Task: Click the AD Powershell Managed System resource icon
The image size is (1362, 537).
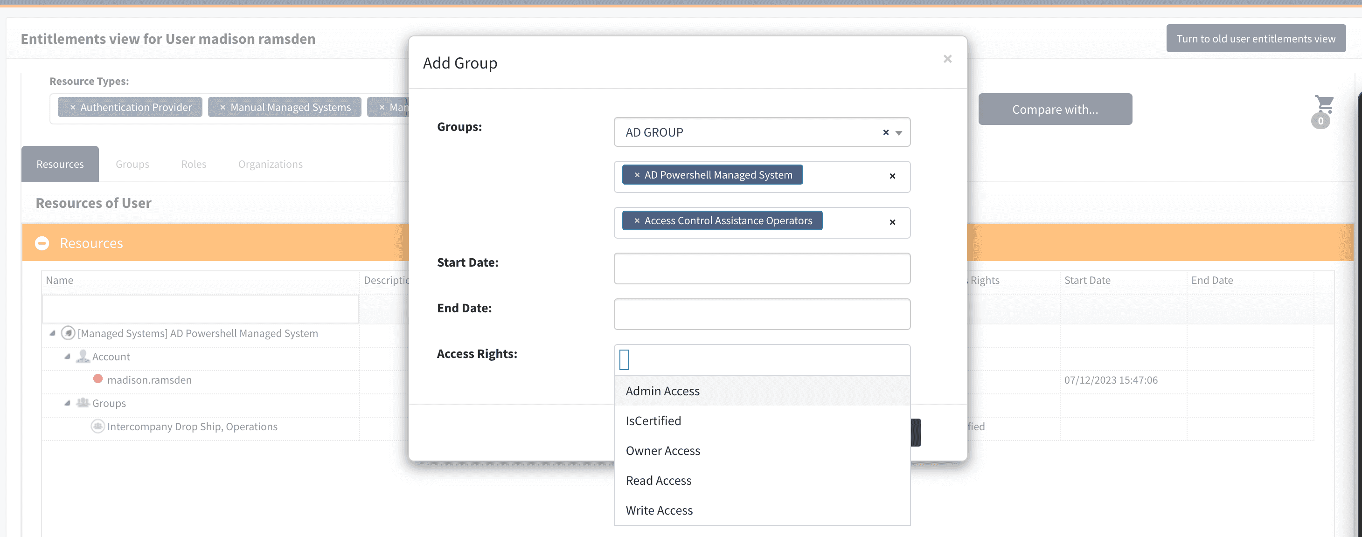Action: click(x=68, y=333)
